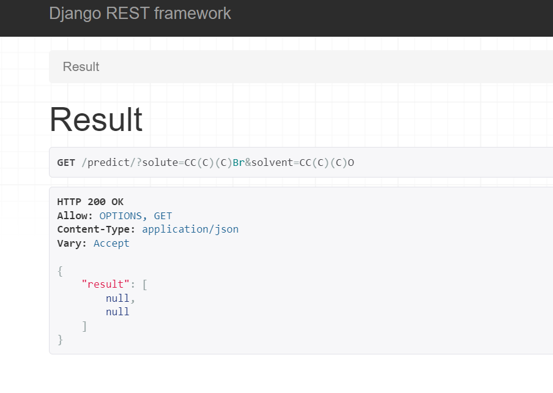Click the large Result page heading
The image size is (553, 393).
pyautogui.click(x=96, y=119)
